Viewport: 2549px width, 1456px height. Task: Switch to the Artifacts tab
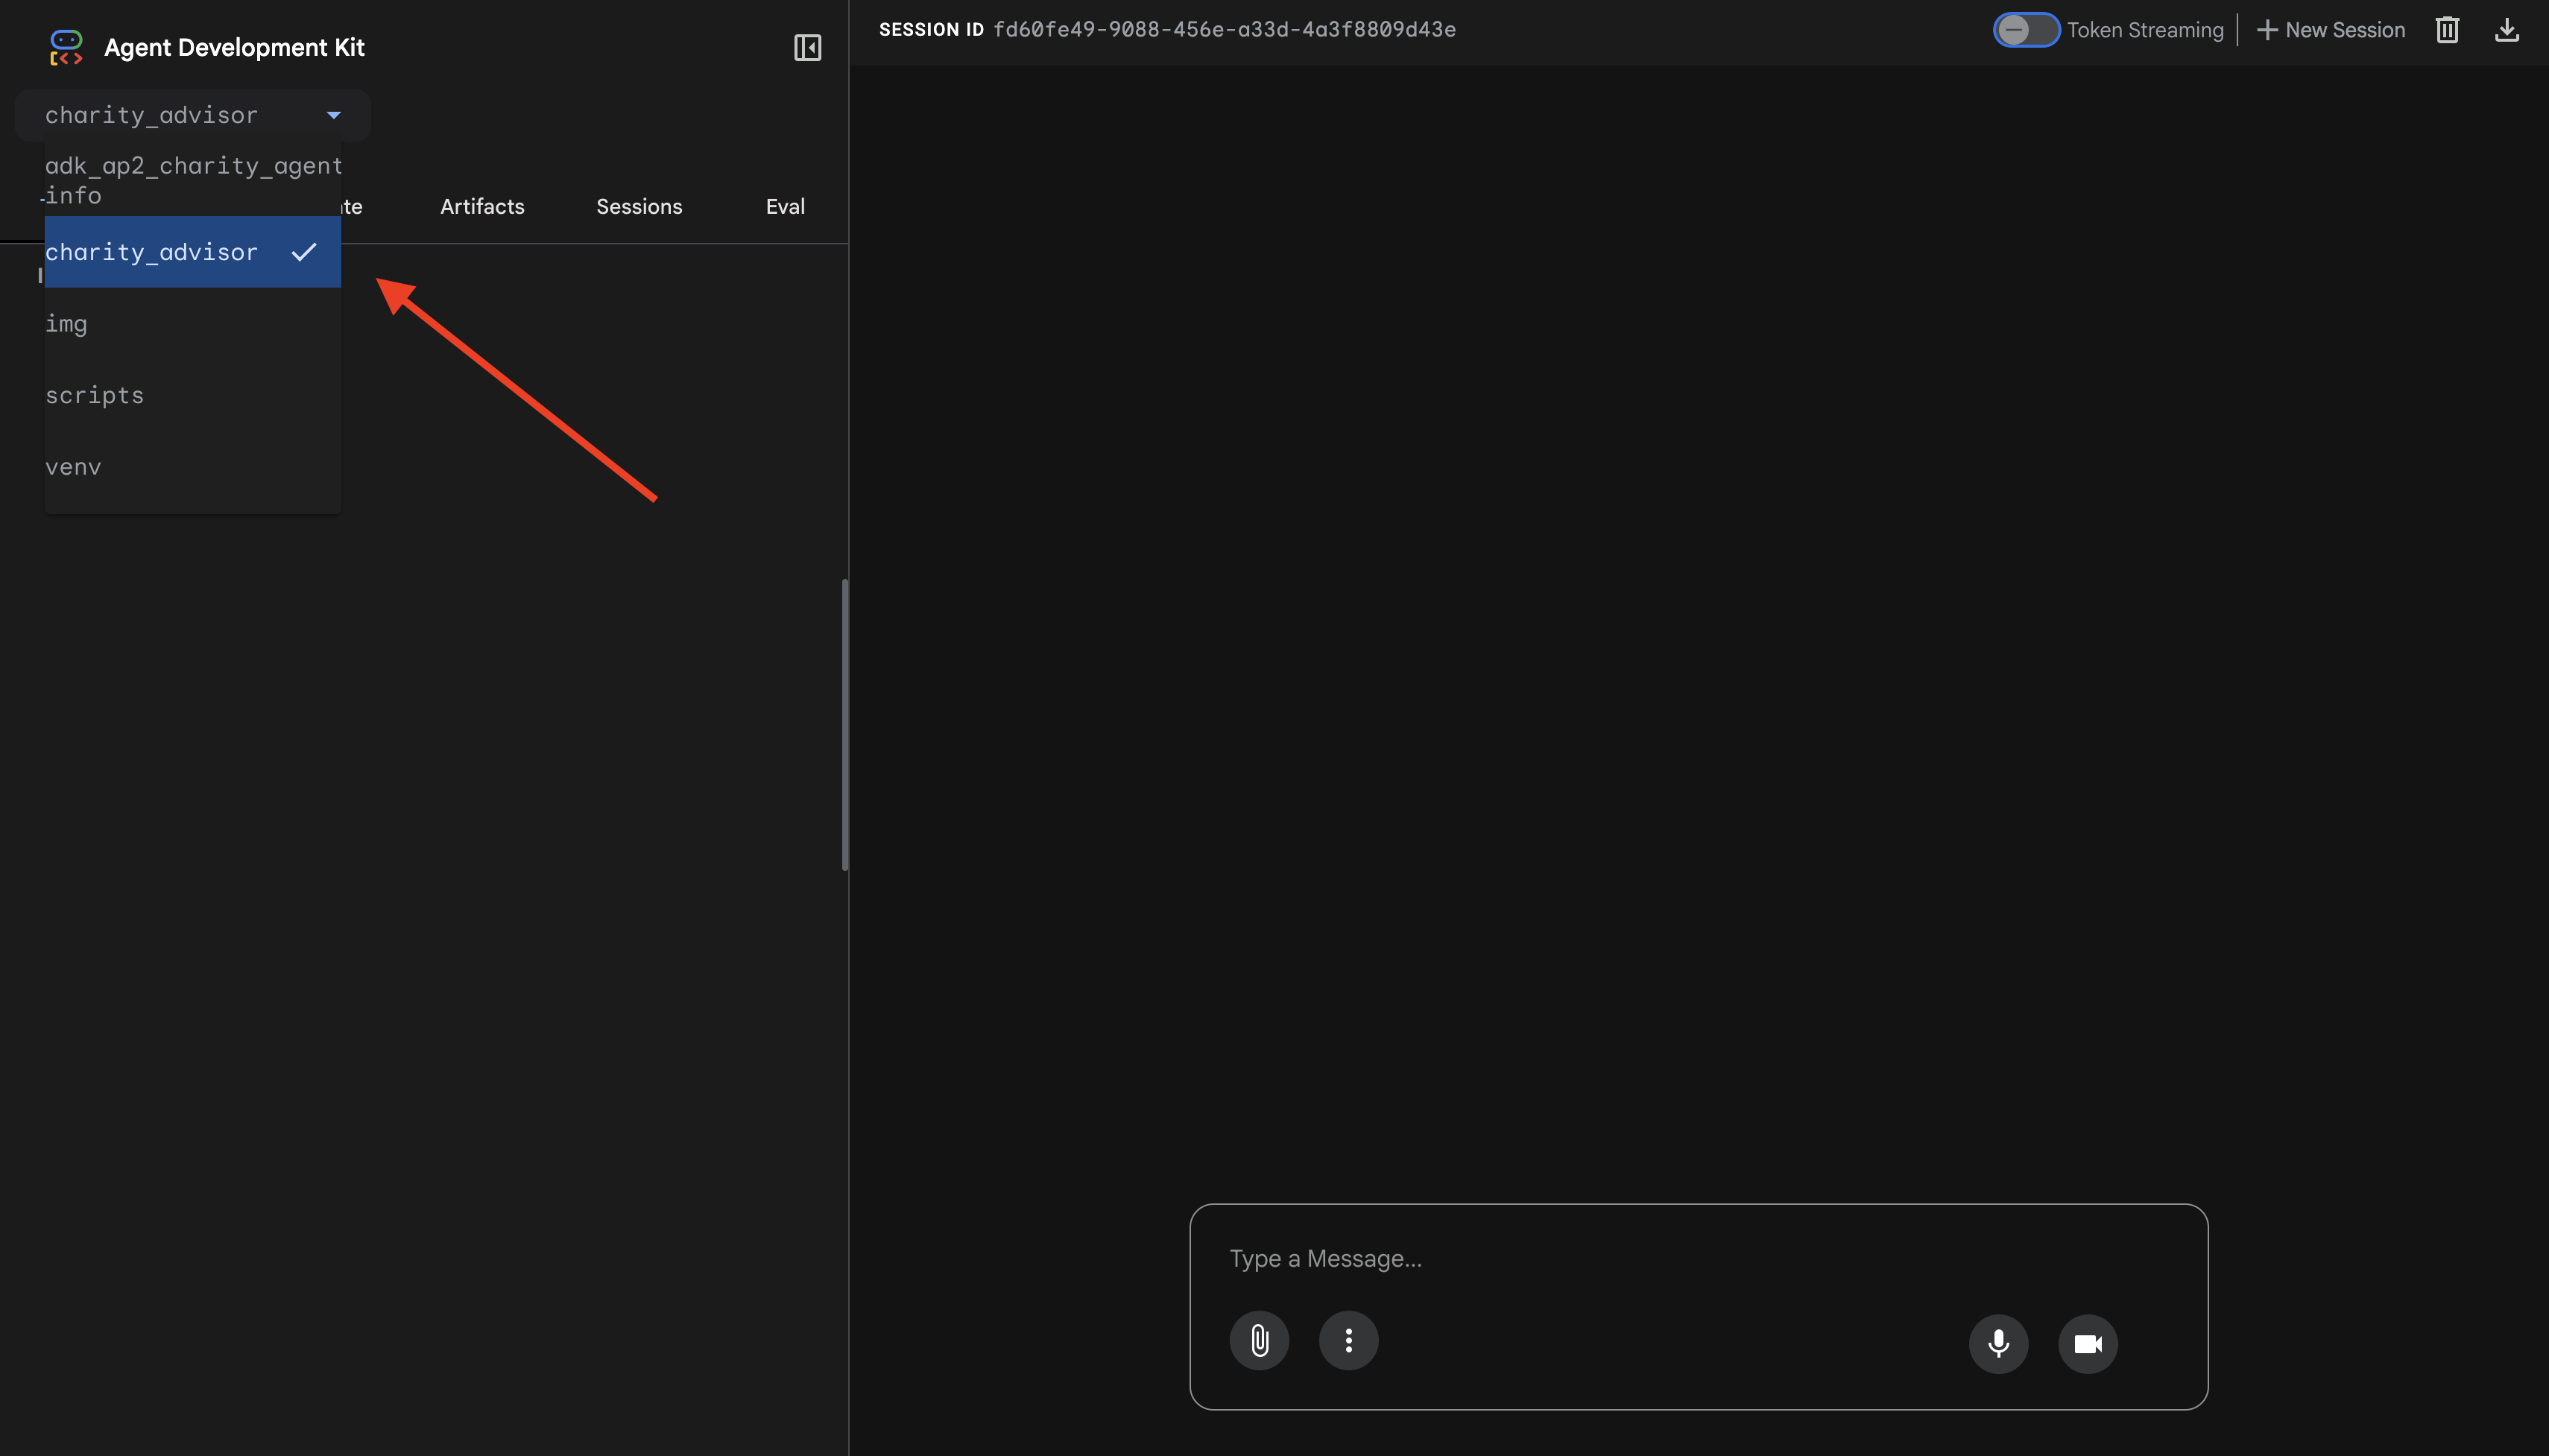[482, 206]
